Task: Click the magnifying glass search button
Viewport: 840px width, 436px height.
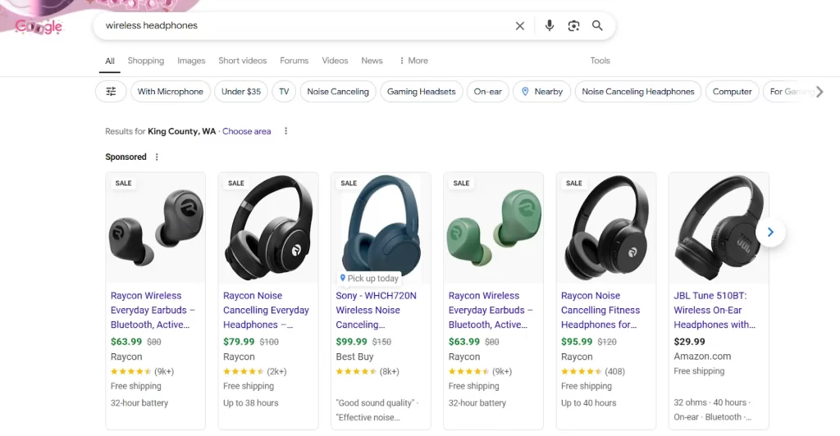Action: coord(597,25)
